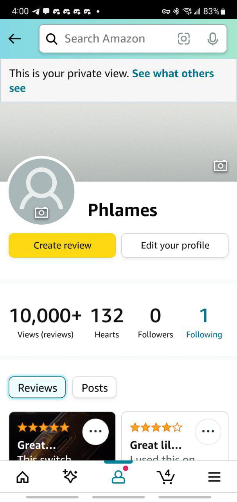Click Edit your profile button

175,246
